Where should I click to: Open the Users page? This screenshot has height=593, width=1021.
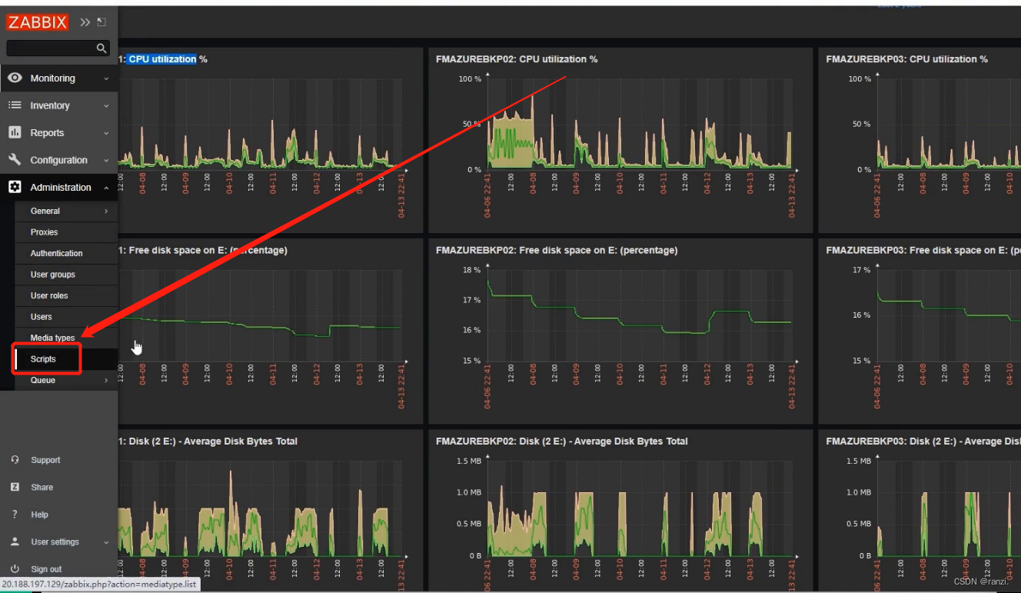66,317
